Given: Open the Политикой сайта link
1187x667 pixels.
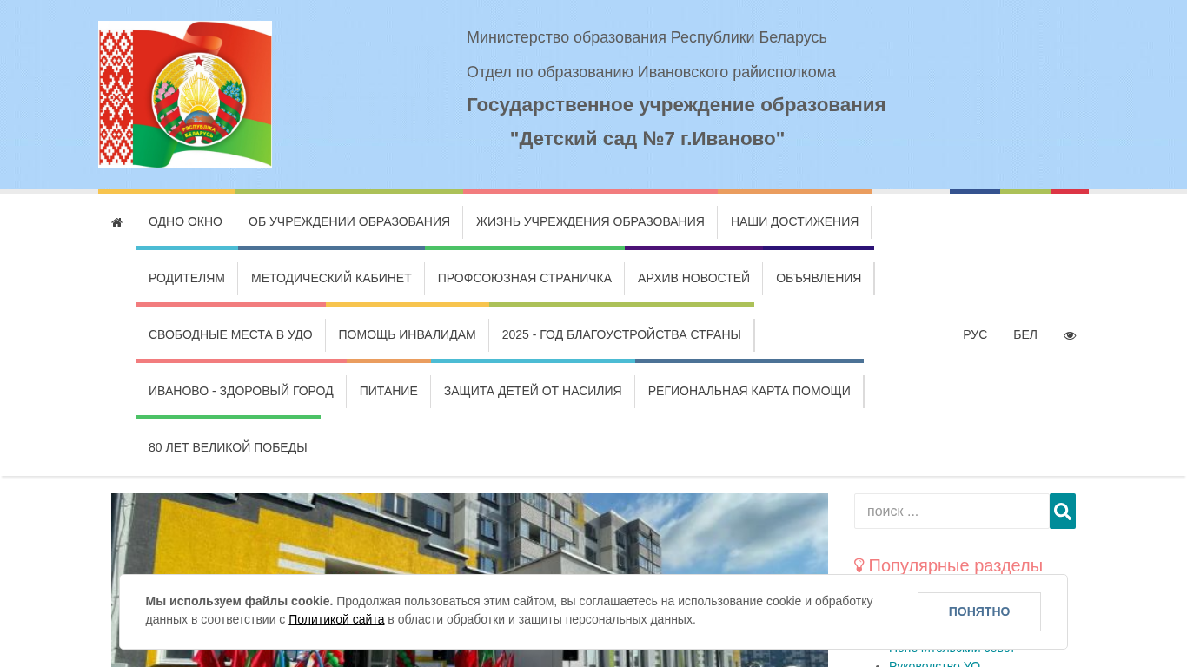Looking at the screenshot, I should click(x=336, y=619).
